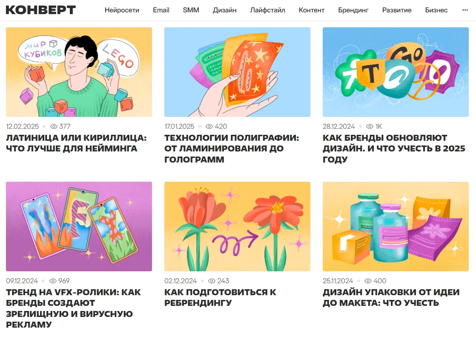Image resolution: width=476 pixels, height=337 pixels.
Task: Expand the three-dots more menu
Action: (465, 10)
